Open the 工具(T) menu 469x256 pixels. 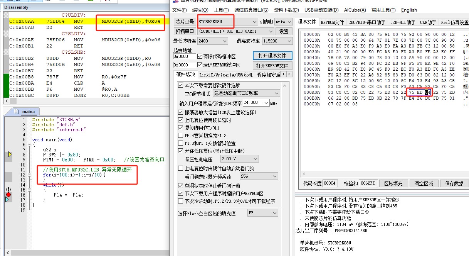(221, 10)
